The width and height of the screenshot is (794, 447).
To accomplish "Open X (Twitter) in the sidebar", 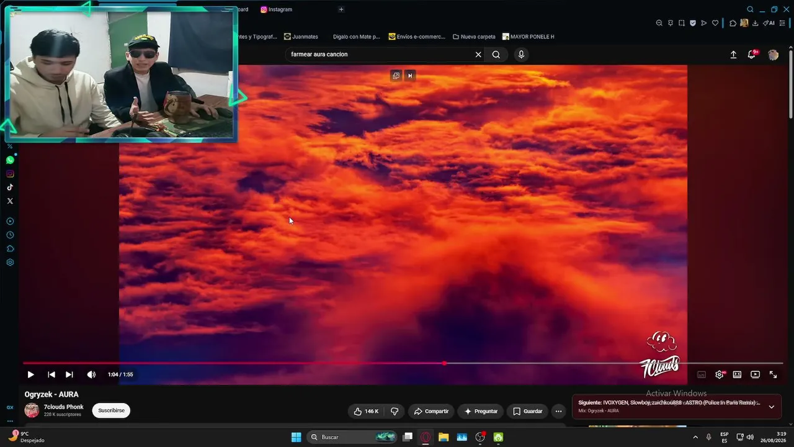I will coord(10,201).
